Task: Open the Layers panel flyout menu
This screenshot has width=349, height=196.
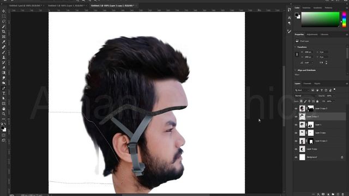Action: (347, 83)
